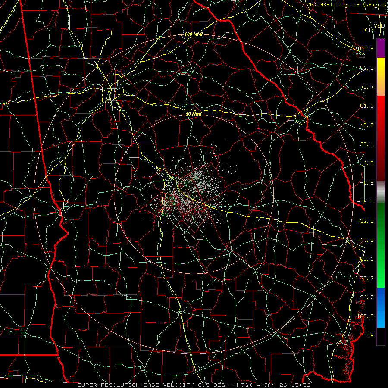Image resolution: width=388 pixels, height=388 pixels.
Task: Select the 107.8 velocity scale value
Action: (x=365, y=48)
